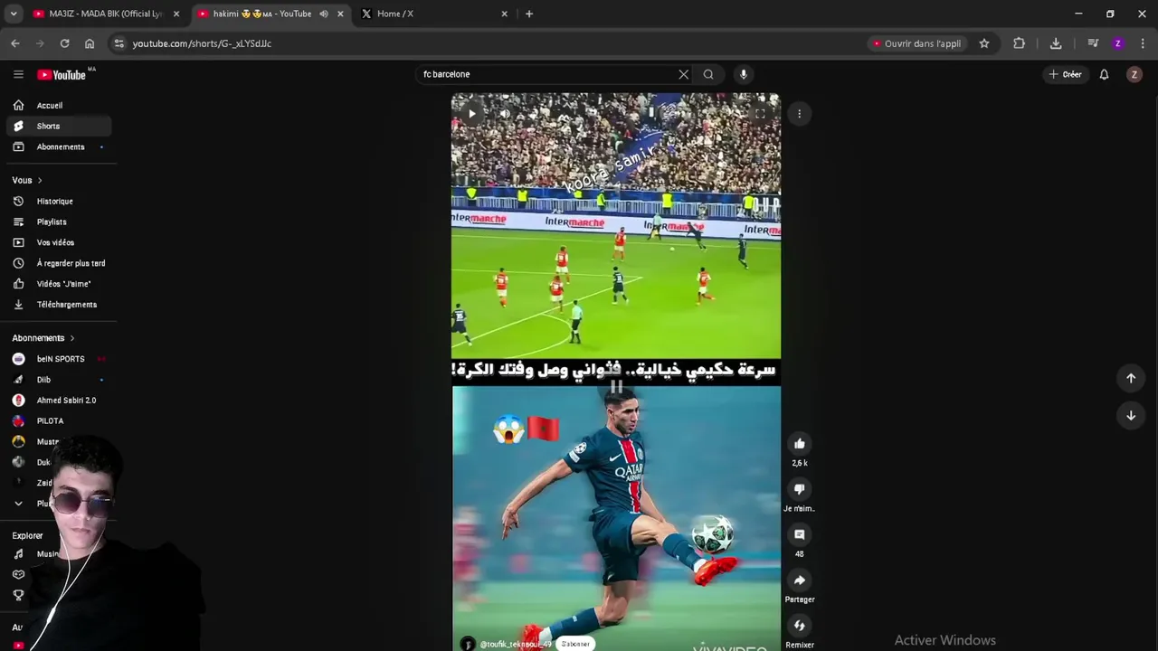View site information icon
The width and height of the screenshot is (1158, 651).
[119, 43]
